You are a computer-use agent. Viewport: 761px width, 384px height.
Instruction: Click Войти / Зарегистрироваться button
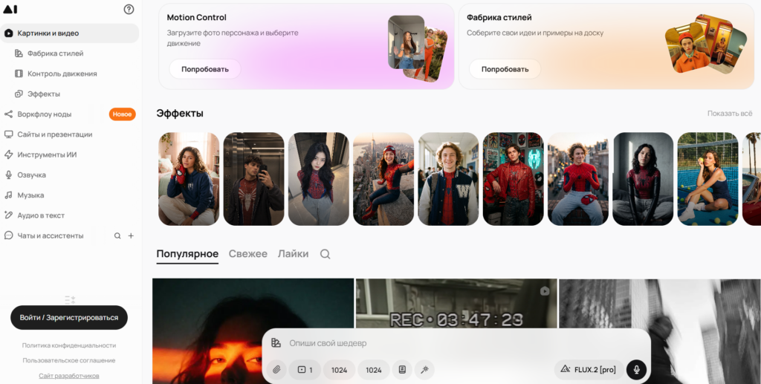69,318
